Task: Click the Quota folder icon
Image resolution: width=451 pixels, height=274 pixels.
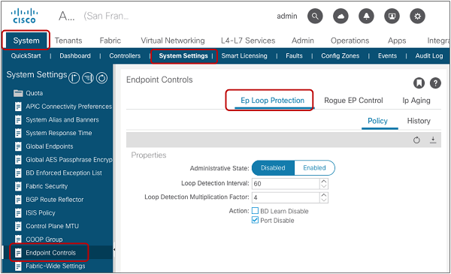Action: point(18,93)
